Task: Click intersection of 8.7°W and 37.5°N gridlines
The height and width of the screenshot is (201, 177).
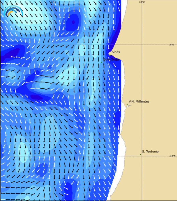Action: pyautogui.click(x=142, y=156)
